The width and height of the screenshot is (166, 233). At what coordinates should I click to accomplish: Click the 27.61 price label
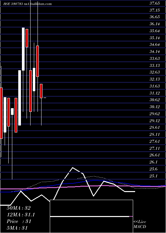[155, 141]
